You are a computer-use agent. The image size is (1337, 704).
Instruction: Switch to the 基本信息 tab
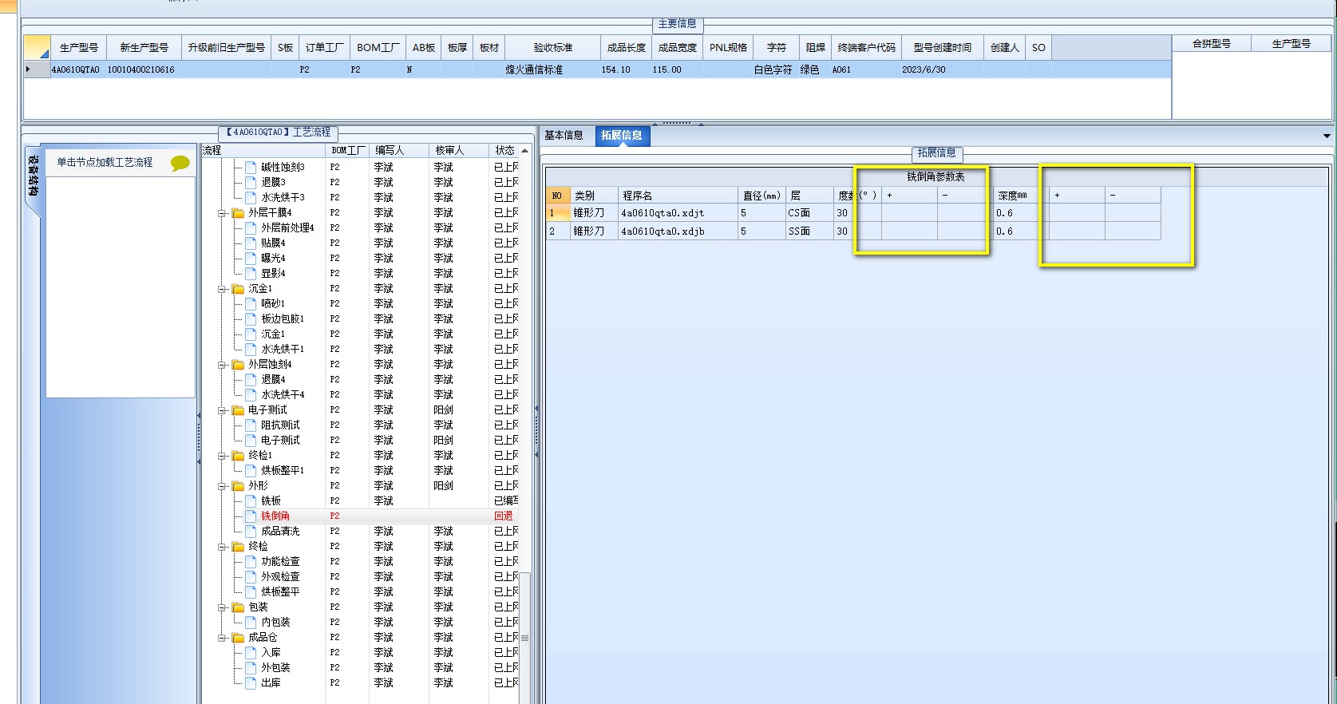(x=564, y=136)
